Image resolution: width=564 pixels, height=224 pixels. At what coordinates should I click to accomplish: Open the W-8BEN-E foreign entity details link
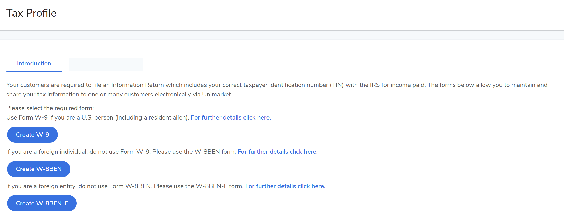(285, 186)
